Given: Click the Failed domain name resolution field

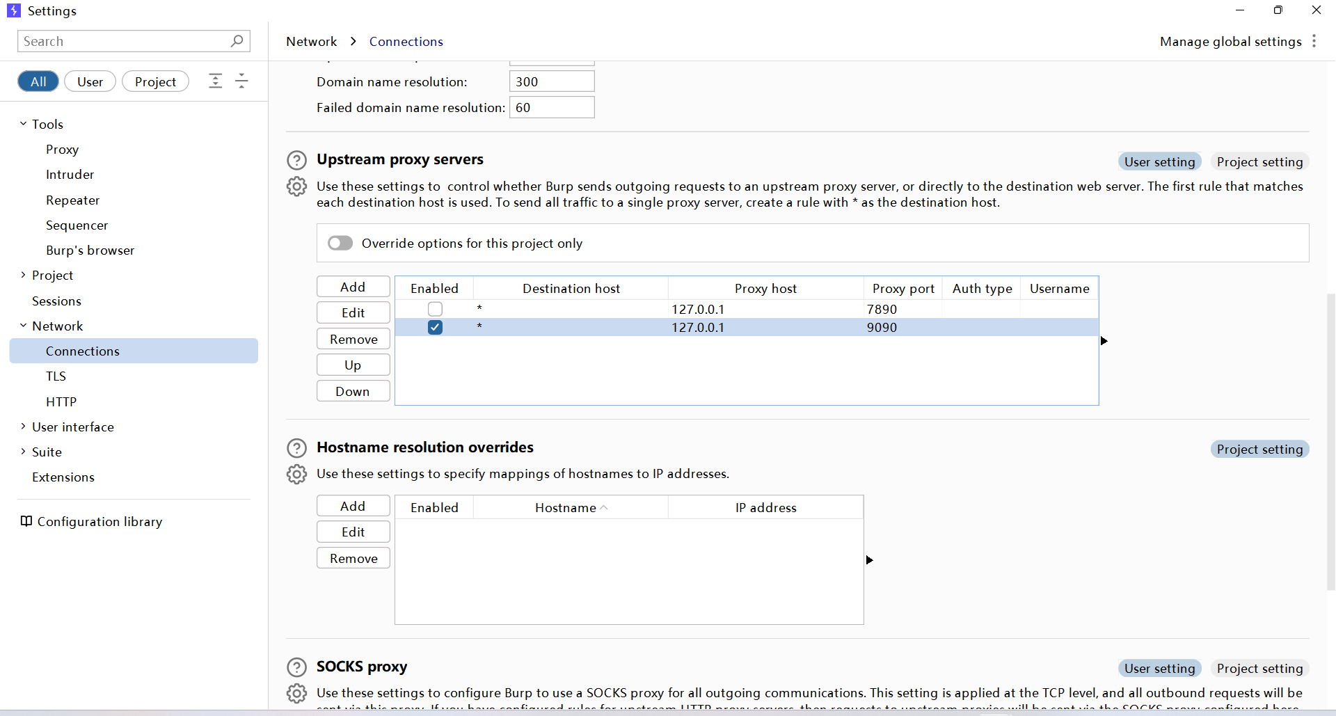Looking at the screenshot, I should [551, 107].
